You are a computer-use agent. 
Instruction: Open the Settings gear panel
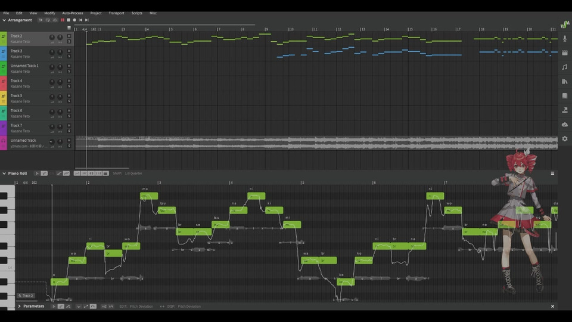(565, 139)
